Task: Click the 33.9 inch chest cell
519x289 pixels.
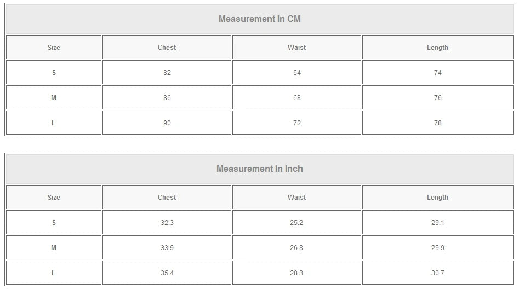Action: point(167,248)
